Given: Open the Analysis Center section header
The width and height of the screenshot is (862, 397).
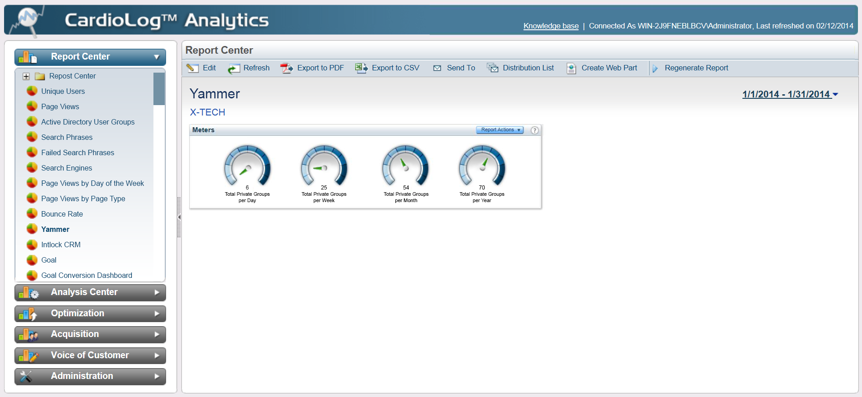Looking at the screenshot, I should click(90, 292).
